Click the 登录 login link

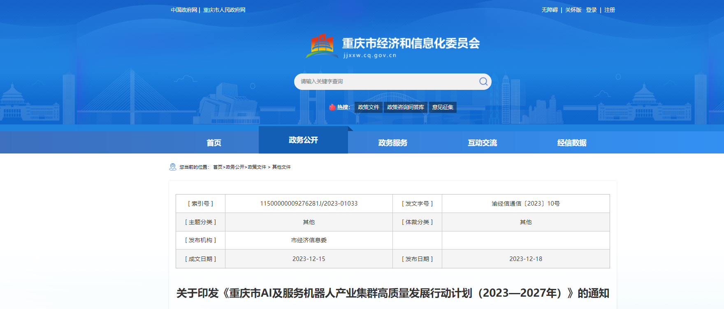[x=591, y=10]
